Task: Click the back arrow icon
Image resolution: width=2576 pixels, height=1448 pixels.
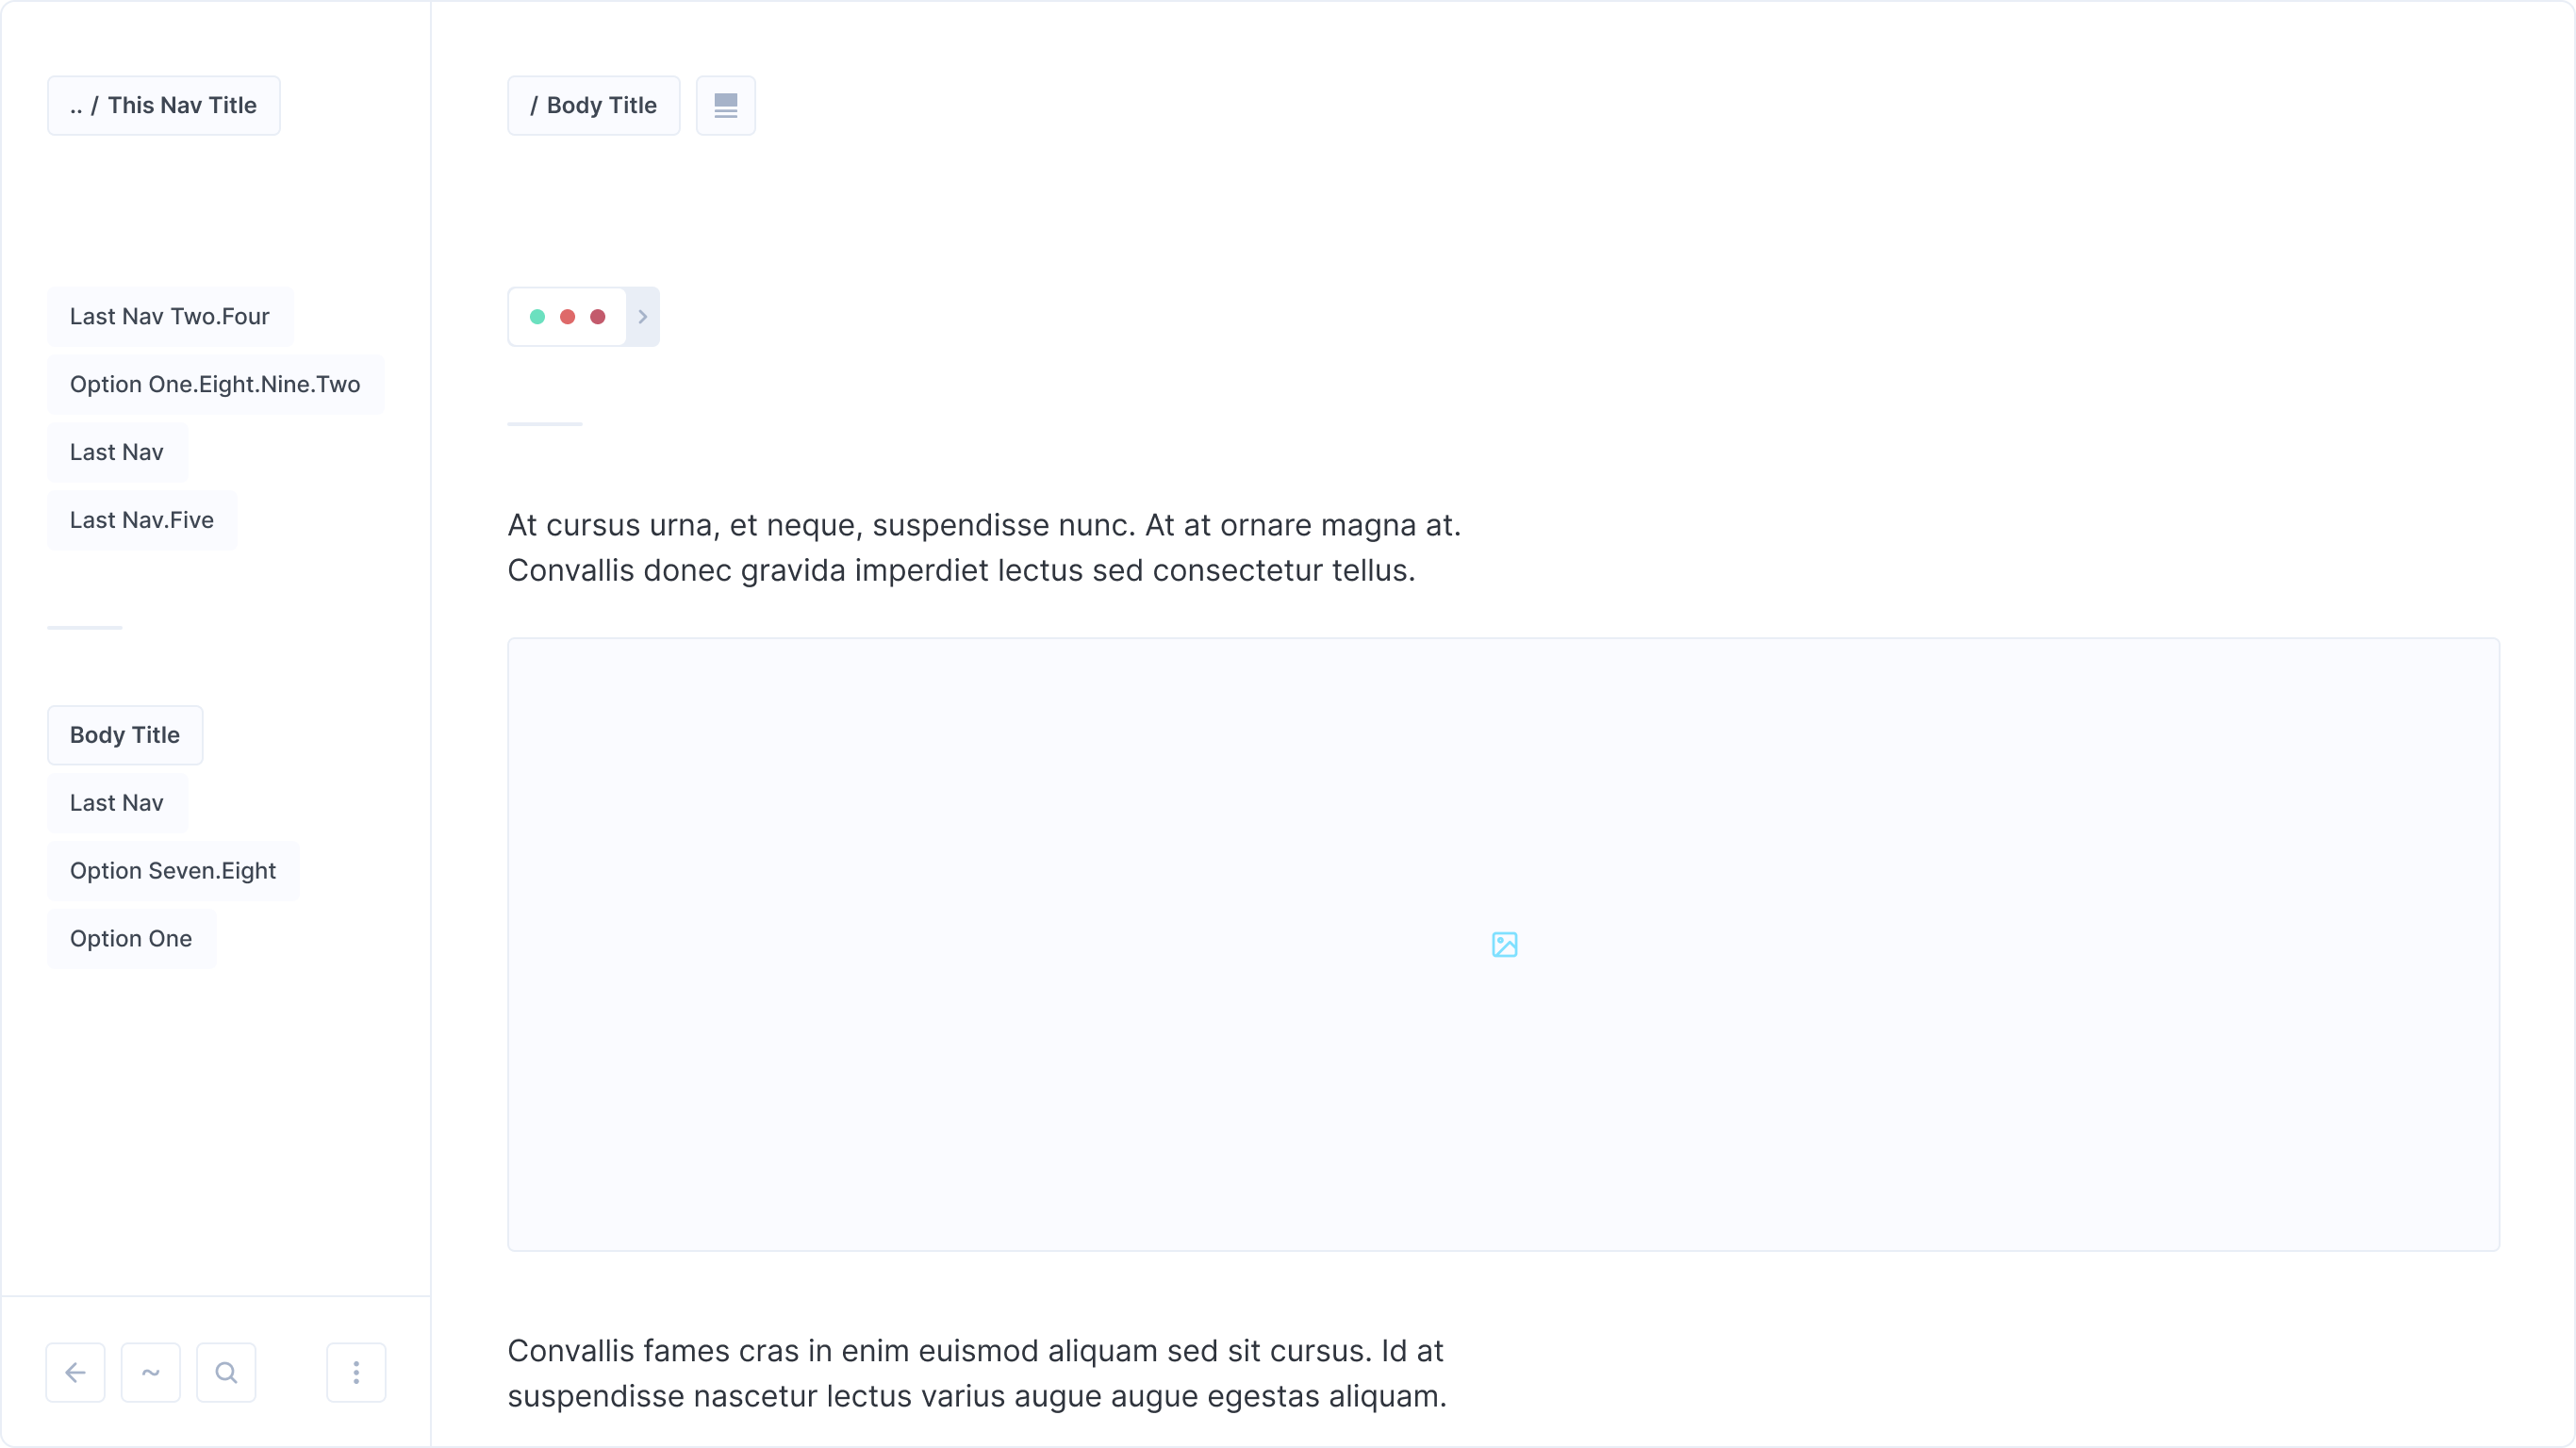Action: pyautogui.click(x=75, y=1372)
